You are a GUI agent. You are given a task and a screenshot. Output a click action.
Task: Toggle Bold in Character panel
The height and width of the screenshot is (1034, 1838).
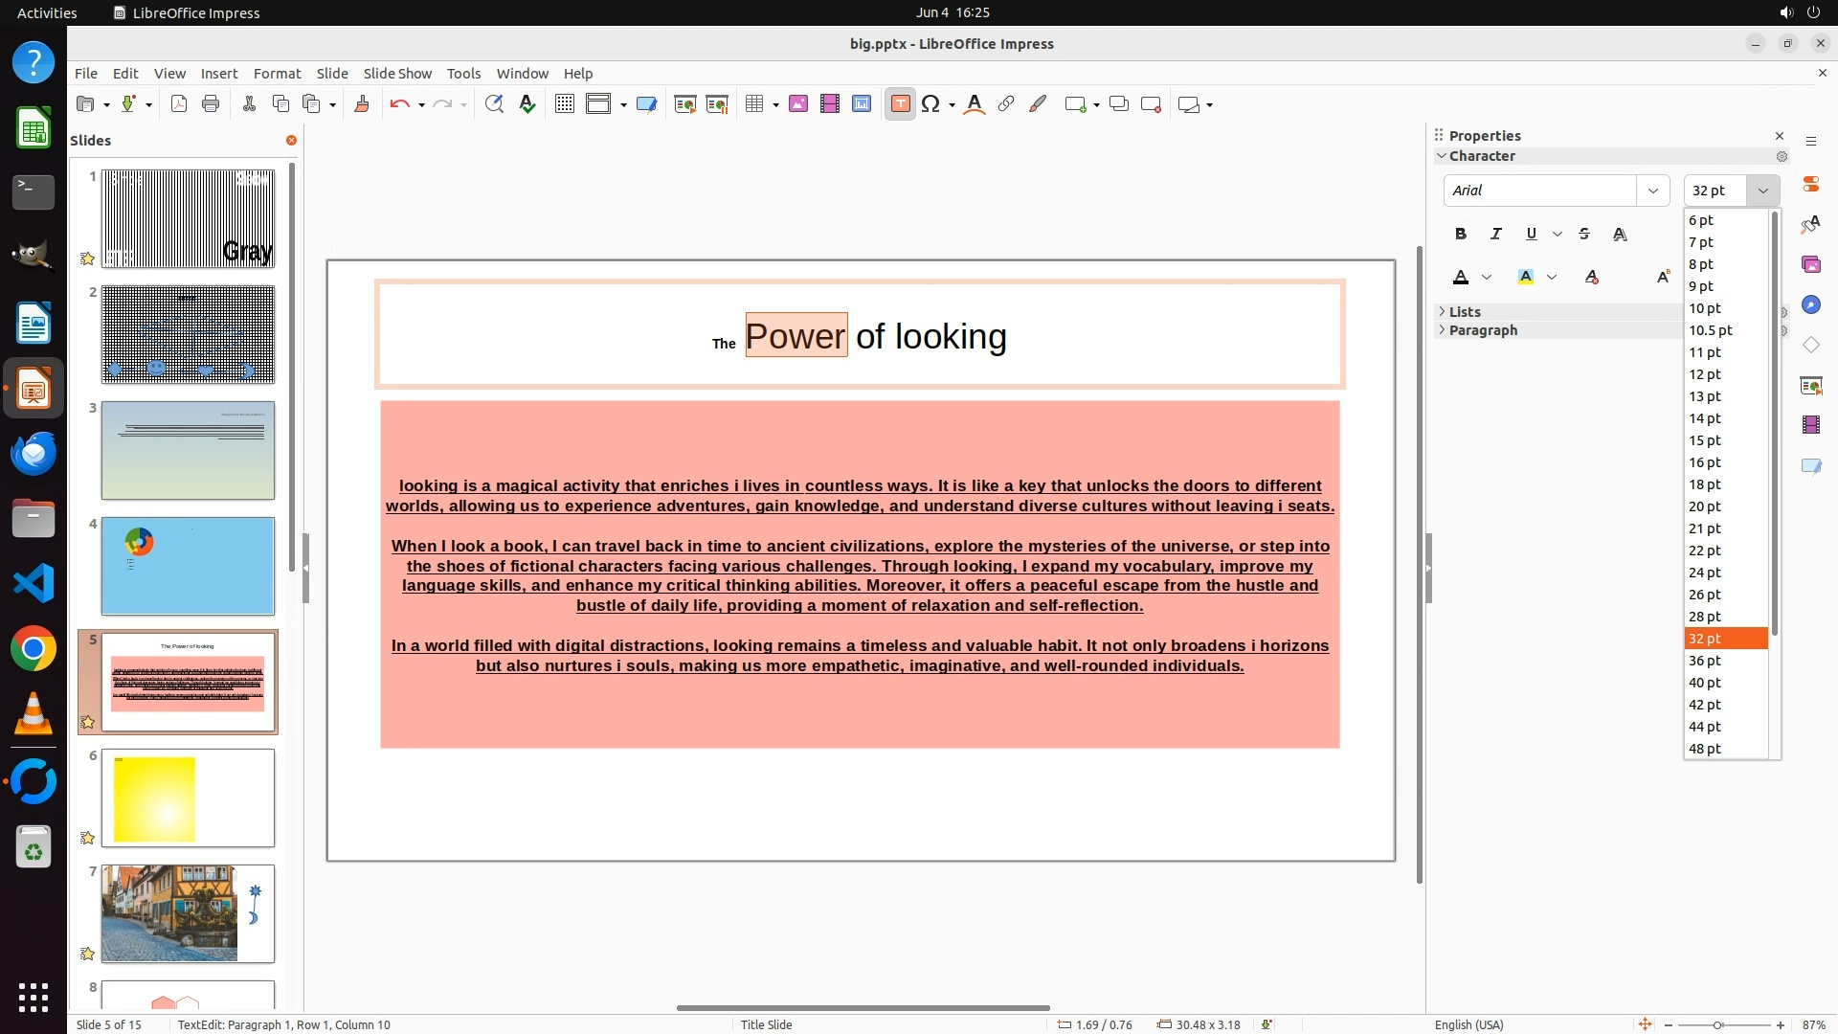pyautogui.click(x=1460, y=234)
